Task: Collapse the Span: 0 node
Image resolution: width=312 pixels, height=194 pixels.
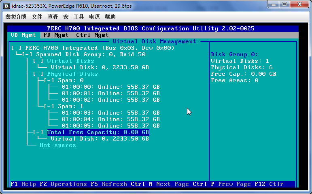Action: [49, 81]
